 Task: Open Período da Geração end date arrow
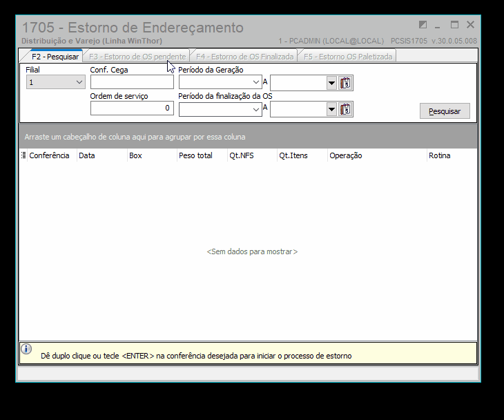(331, 83)
